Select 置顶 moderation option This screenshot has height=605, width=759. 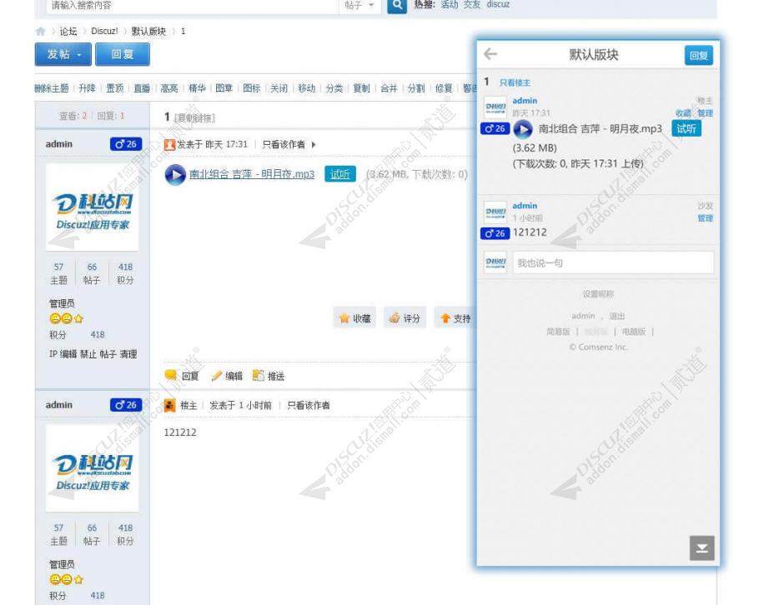point(115,88)
